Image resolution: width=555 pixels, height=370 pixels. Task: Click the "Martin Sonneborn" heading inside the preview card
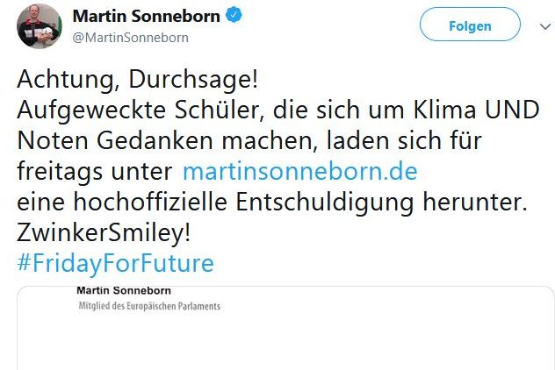tap(124, 290)
